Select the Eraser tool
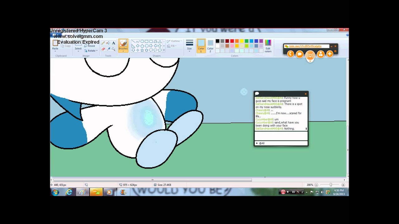The image size is (399, 224). tap(103, 49)
